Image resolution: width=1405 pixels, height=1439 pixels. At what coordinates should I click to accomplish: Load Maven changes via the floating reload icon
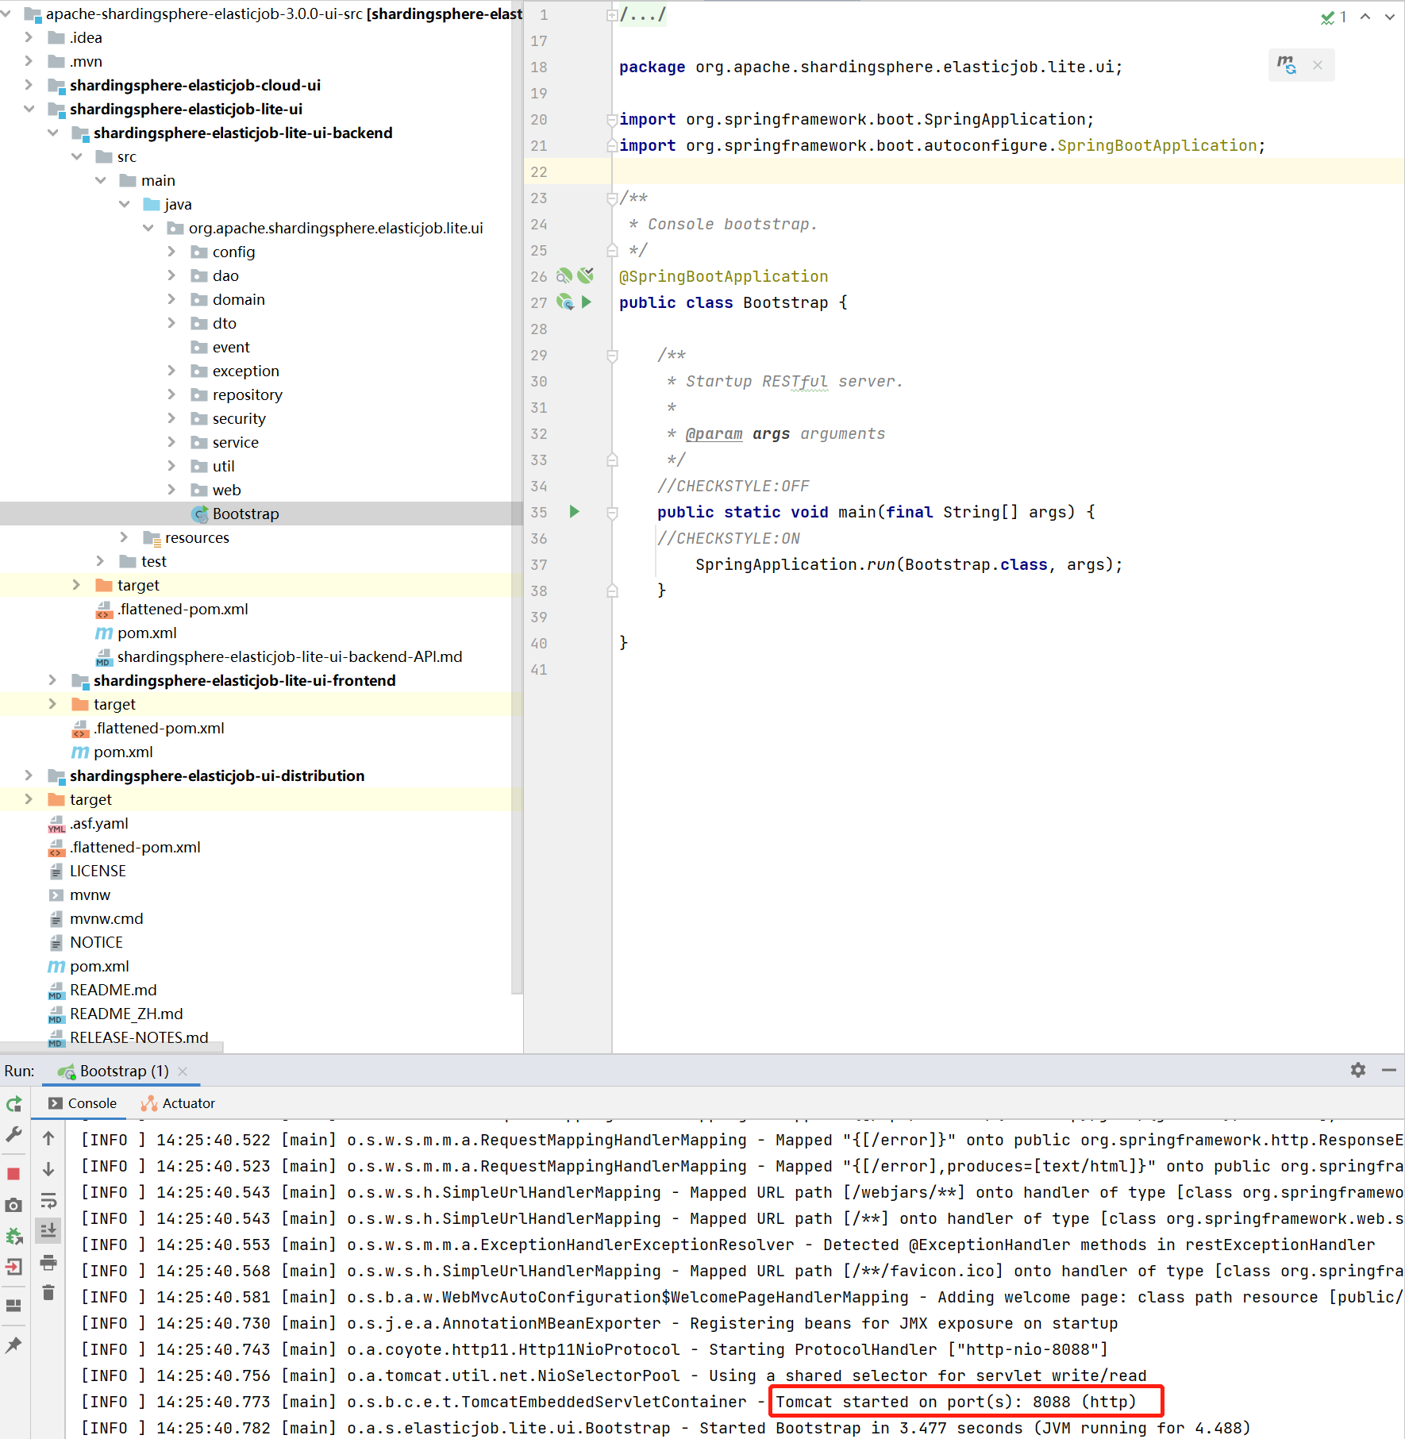pyautogui.click(x=1286, y=65)
